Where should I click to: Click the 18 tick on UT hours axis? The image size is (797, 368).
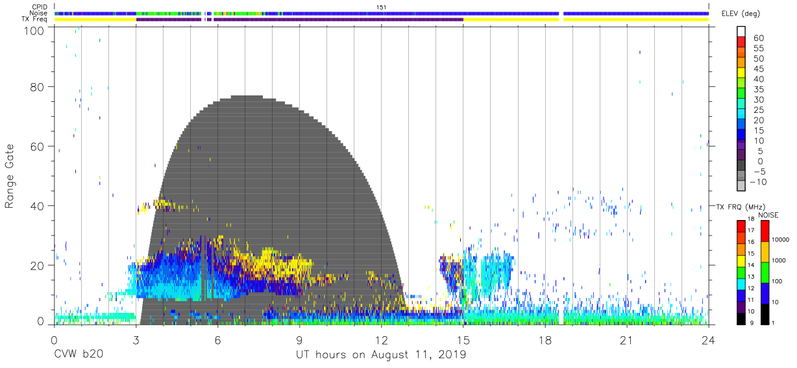pyautogui.click(x=545, y=340)
